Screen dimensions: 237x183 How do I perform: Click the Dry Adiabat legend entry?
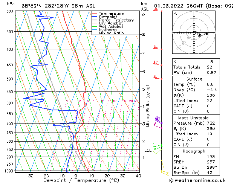[108, 23]
